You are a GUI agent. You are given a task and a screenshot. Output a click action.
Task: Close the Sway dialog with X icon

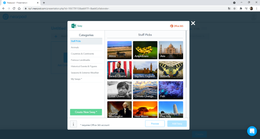pyautogui.click(x=193, y=23)
